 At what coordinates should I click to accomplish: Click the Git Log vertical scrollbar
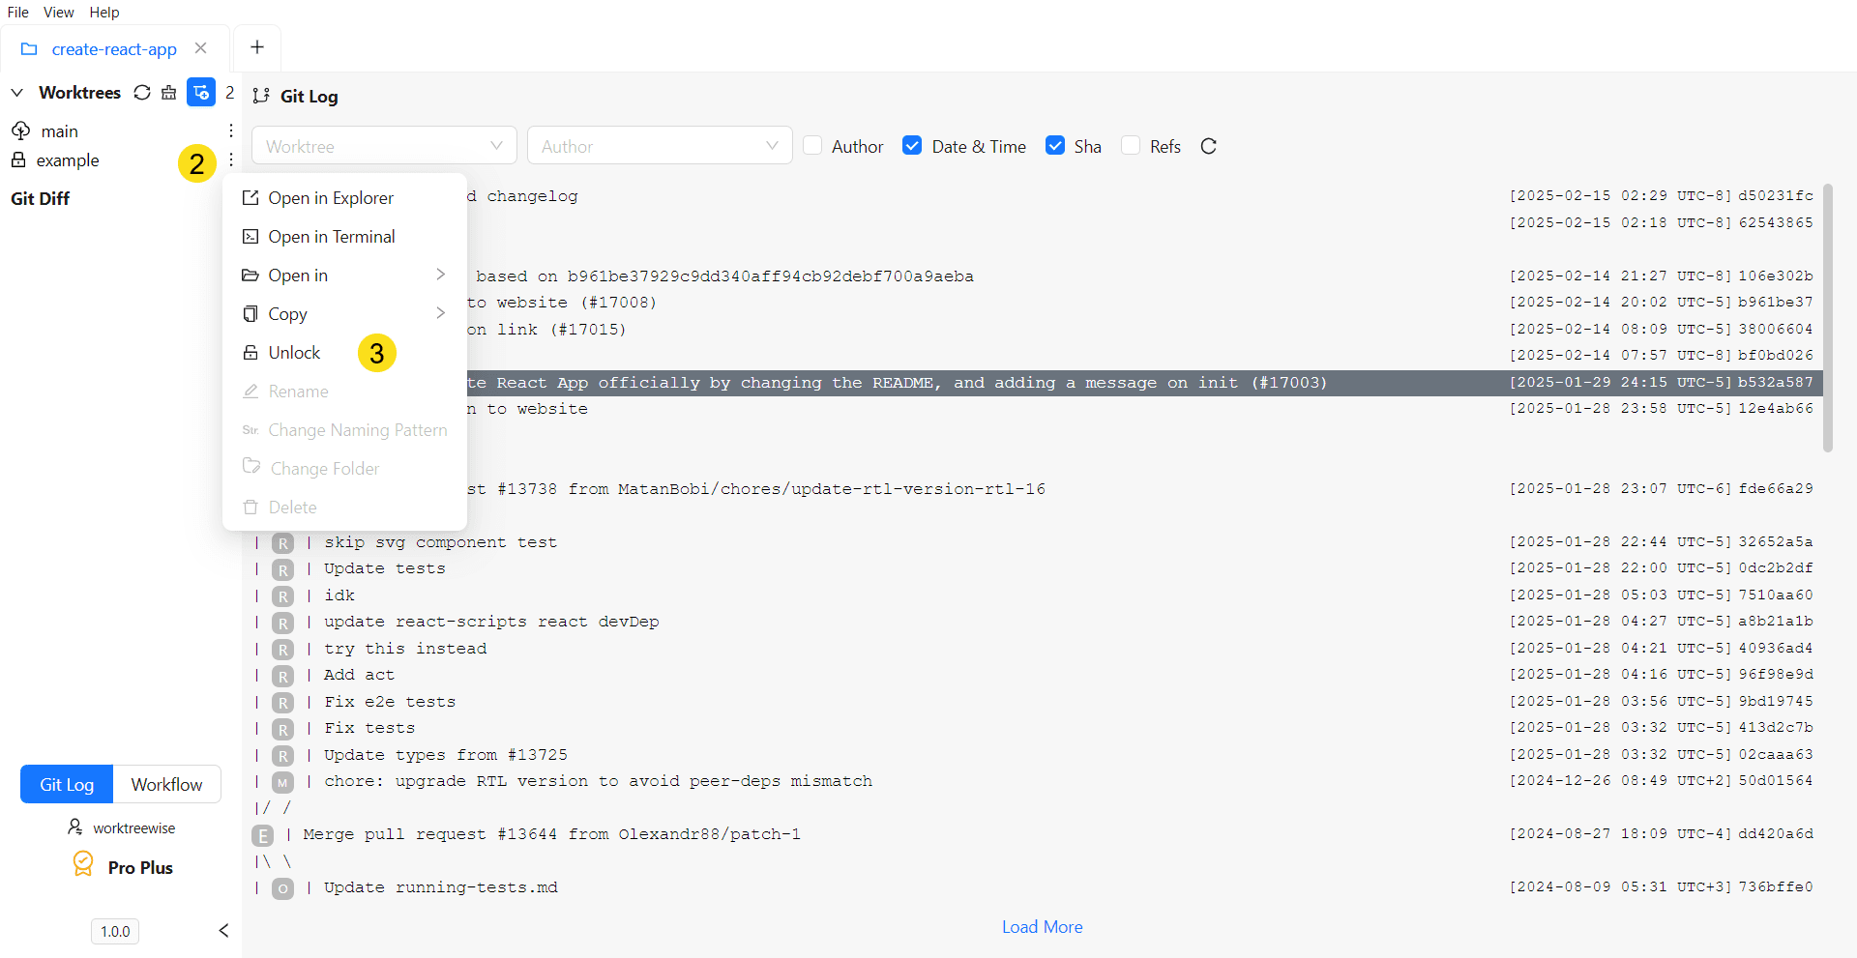pyautogui.click(x=1827, y=319)
